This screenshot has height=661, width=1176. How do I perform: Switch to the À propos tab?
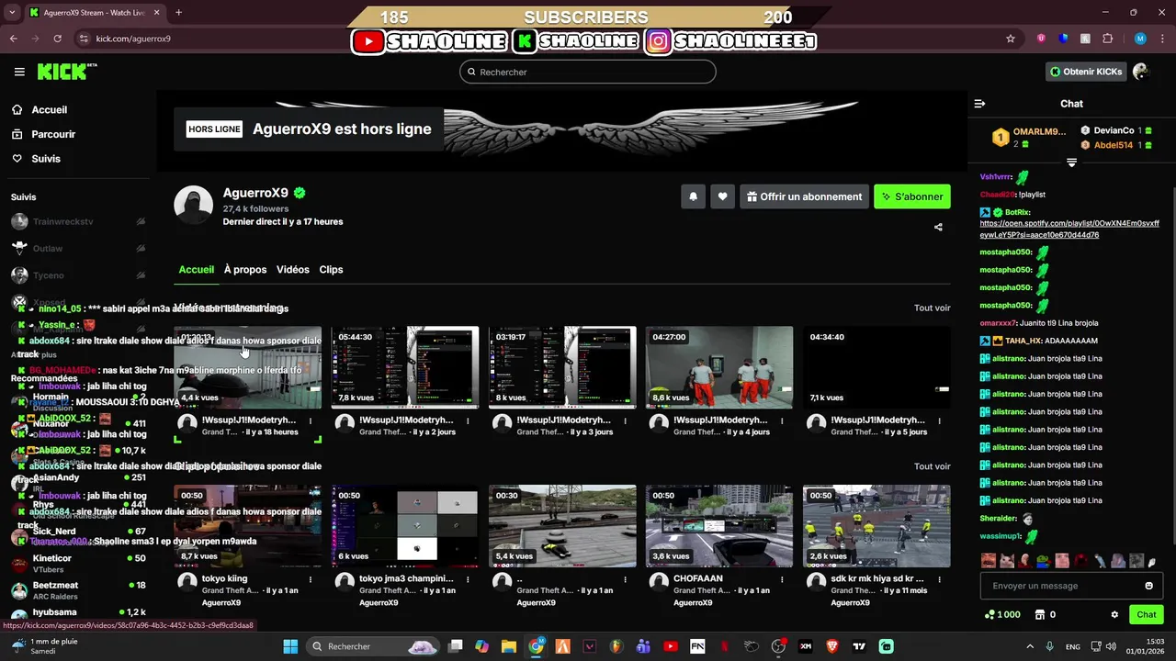[x=245, y=270]
